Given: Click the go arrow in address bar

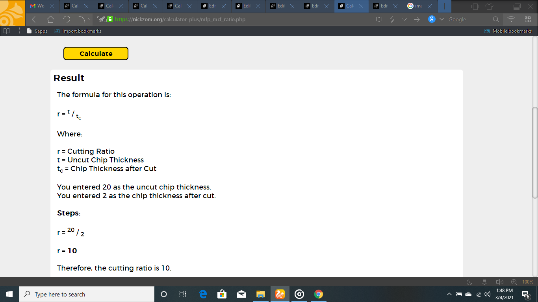Looking at the screenshot, I should pyautogui.click(x=417, y=19).
